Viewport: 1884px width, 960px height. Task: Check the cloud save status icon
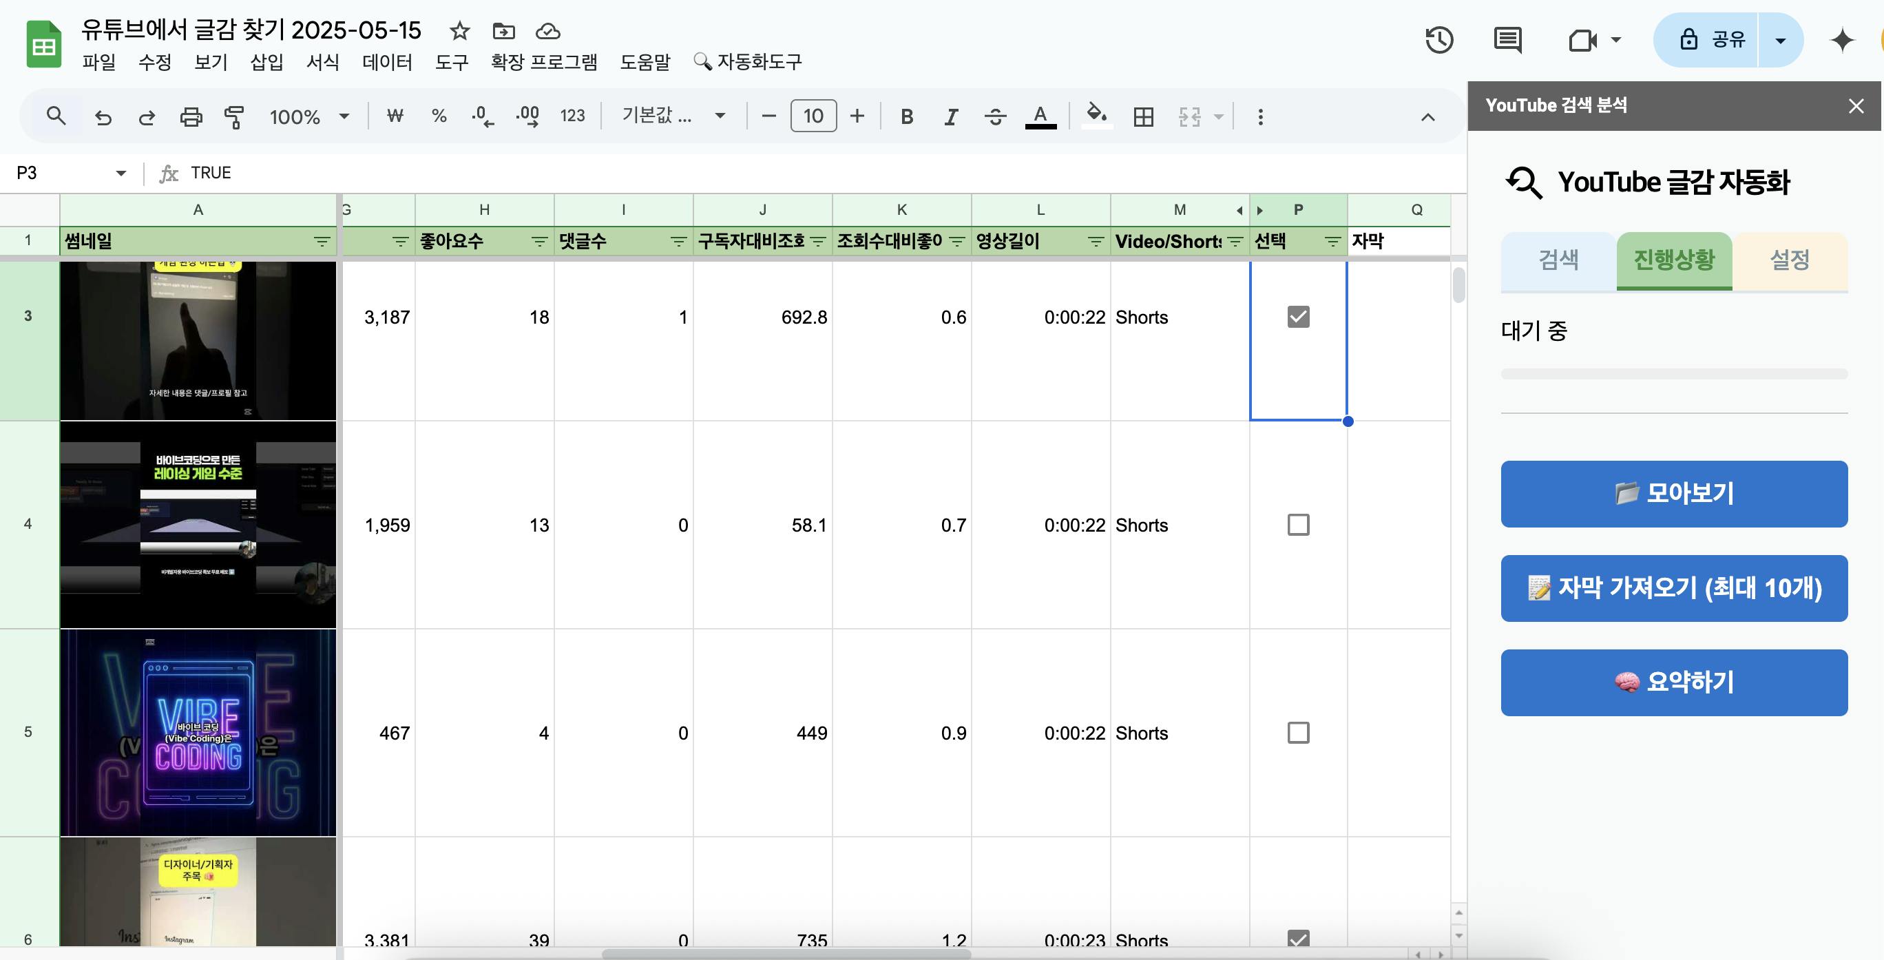548,31
